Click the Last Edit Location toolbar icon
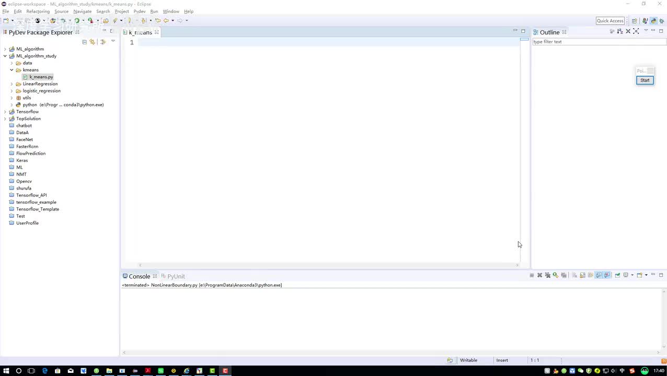Screen dimensions: 667x376 [x=158, y=21]
